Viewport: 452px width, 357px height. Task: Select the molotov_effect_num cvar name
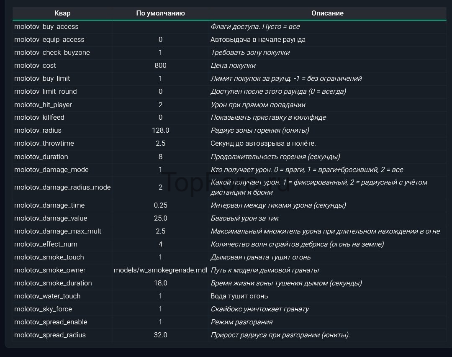(46, 244)
